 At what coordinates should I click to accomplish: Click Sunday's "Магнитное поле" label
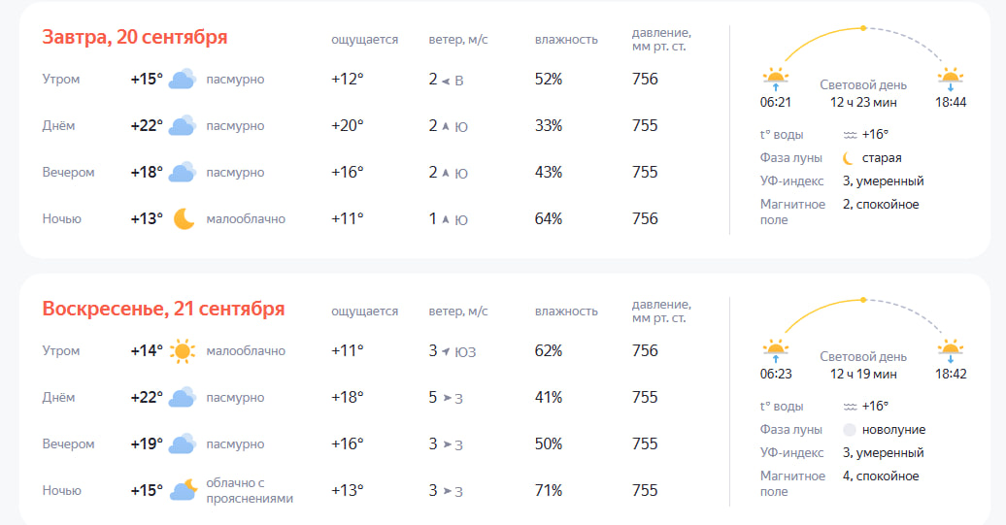pyautogui.click(x=792, y=483)
